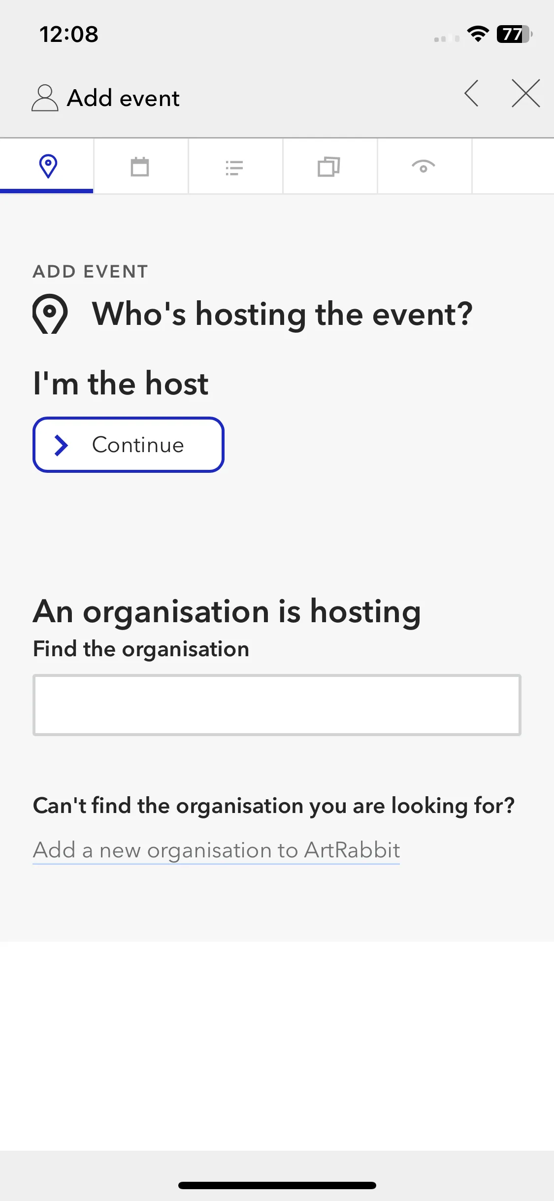Tap the Wi-Fi status icon

[478, 34]
